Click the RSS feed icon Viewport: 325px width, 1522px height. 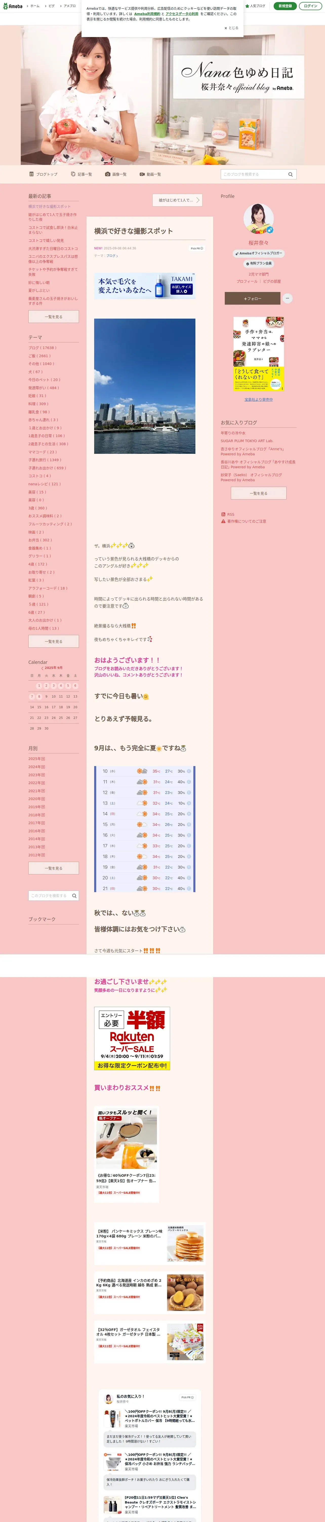[223, 515]
